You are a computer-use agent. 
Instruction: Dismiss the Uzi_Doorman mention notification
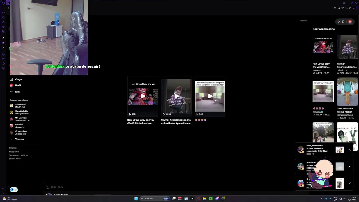(349, 150)
